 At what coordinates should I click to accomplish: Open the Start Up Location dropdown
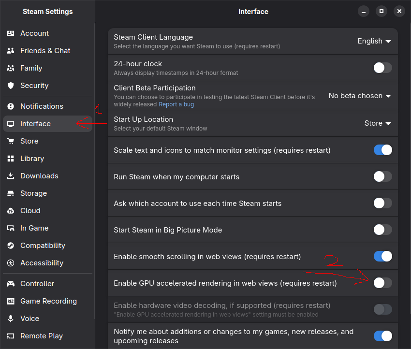(x=377, y=123)
